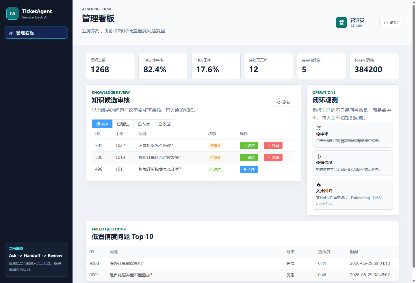The width and height of the screenshot is (416, 283).
Task: Click timestamp 2026-06-29 09:04:18
Action: pos(370,263)
